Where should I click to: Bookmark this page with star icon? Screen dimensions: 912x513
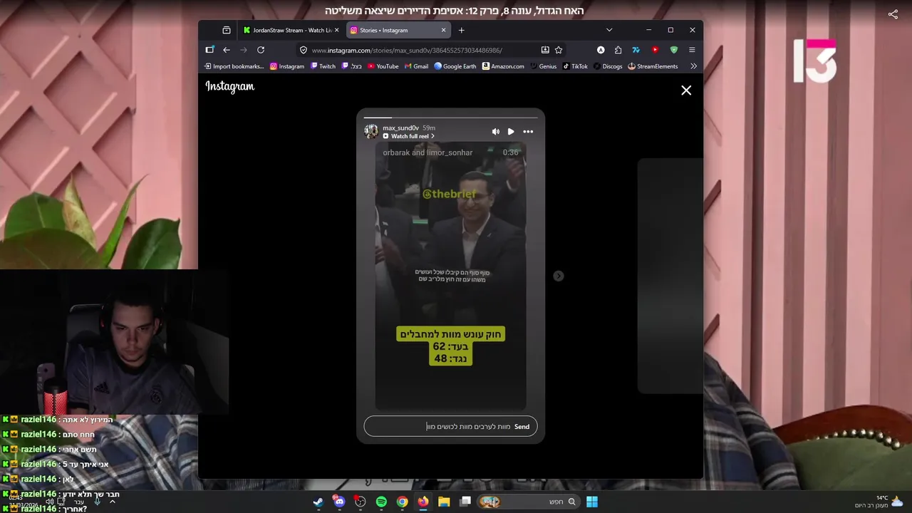point(559,50)
